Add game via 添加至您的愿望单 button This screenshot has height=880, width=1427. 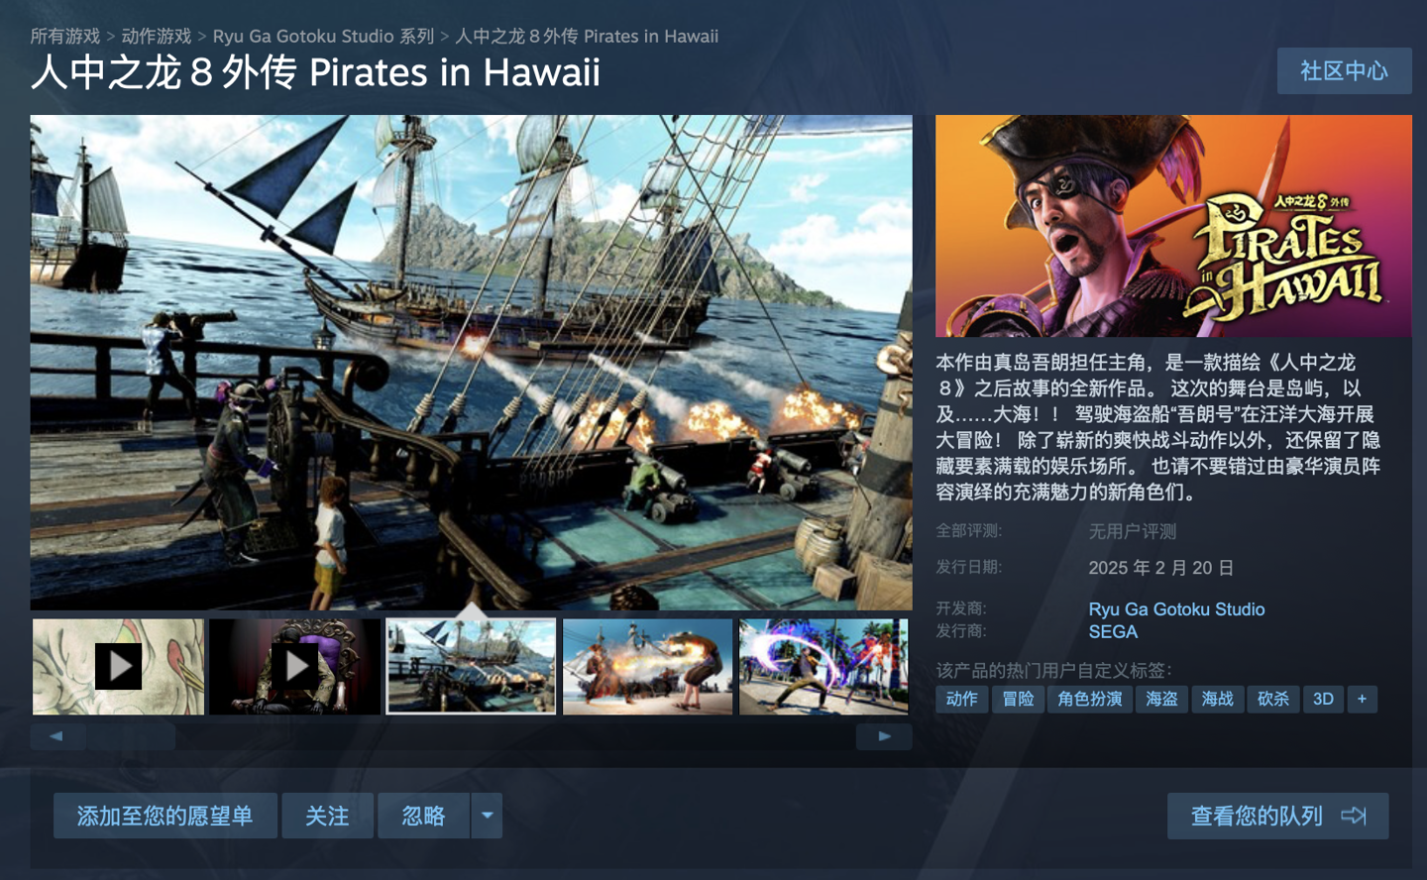(x=165, y=816)
